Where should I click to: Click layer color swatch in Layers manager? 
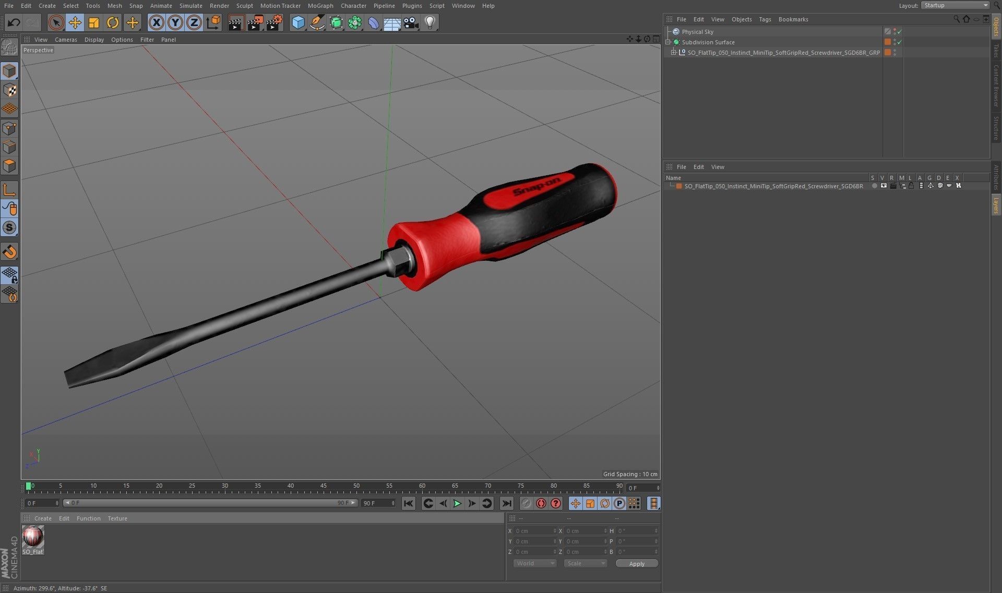click(679, 186)
